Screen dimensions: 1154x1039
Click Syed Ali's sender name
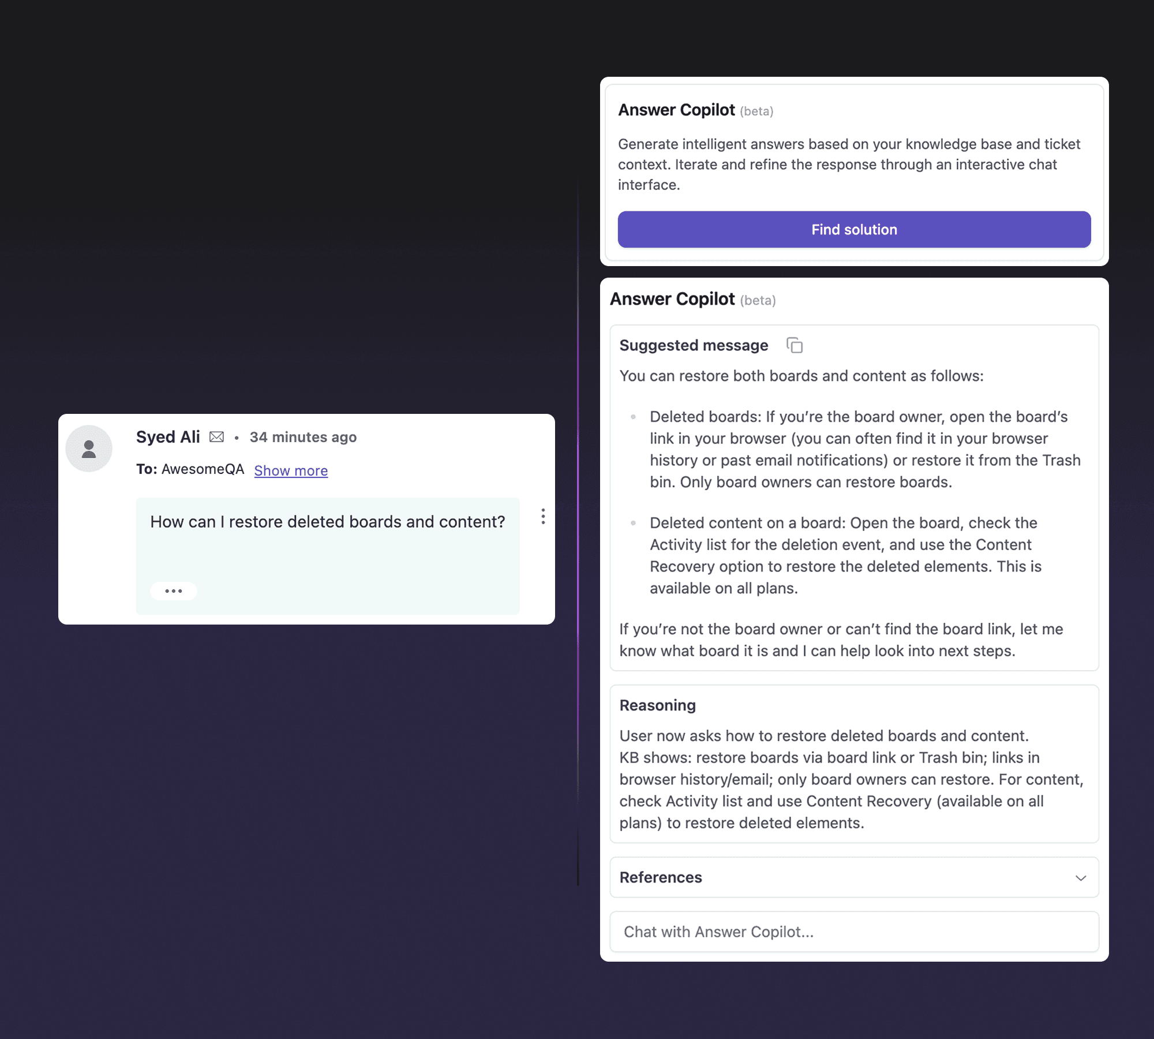pos(168,436)
